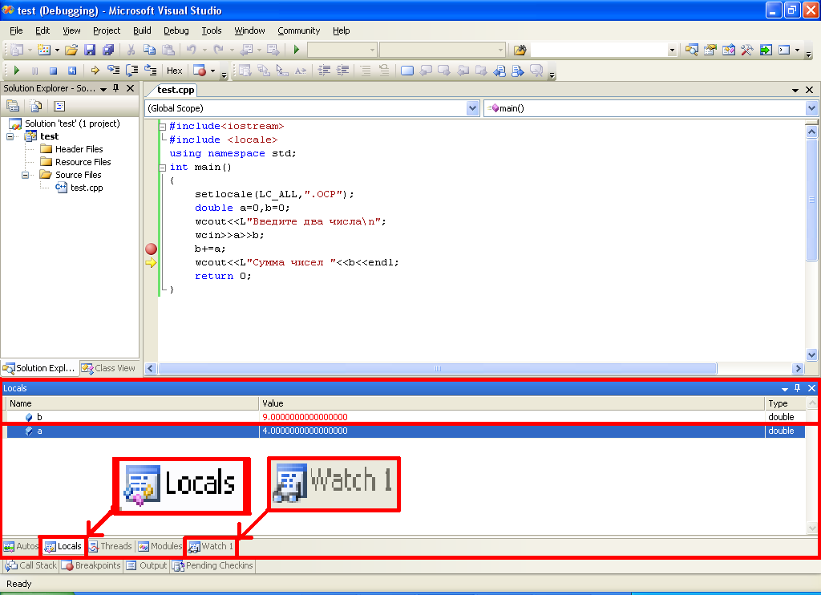Click editor horizontal scrollbar right arrow
The image size is (821, 595).
(798, 368)
